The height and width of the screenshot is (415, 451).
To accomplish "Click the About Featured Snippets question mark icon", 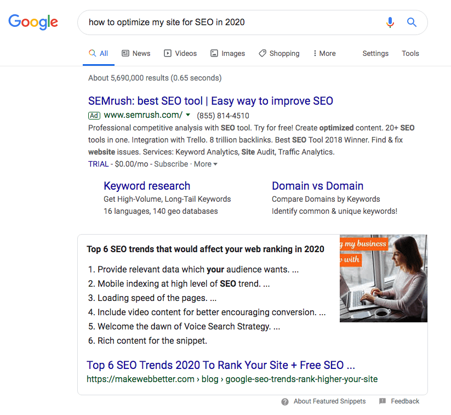I will click(285, 402).
